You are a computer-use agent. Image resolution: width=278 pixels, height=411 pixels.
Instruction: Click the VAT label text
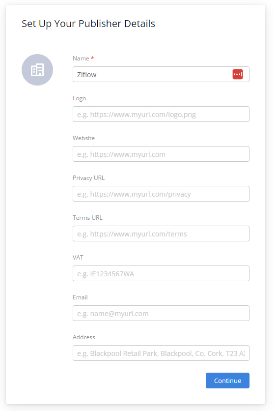click(x=78, y=258)
